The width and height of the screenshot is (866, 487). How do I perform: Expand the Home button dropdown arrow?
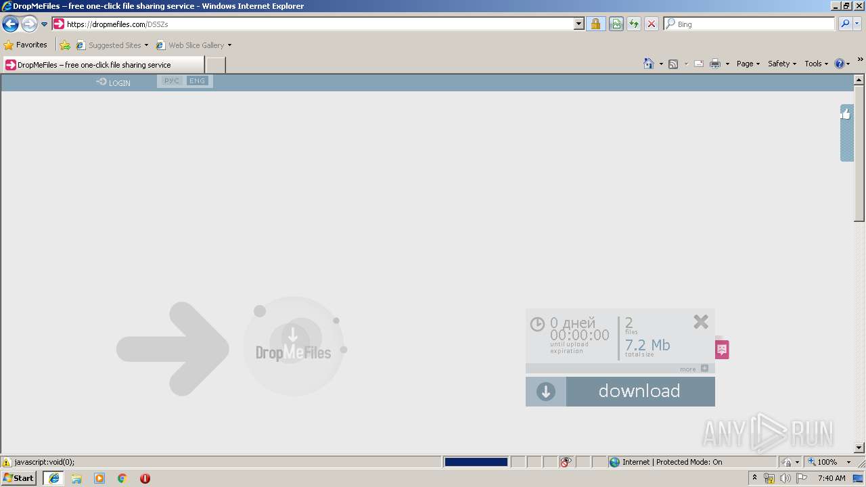(661, 64)
